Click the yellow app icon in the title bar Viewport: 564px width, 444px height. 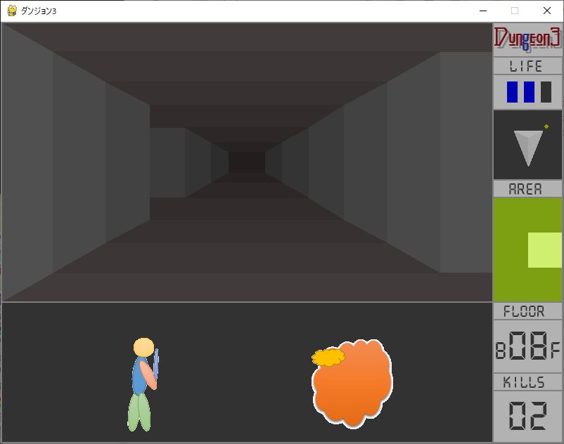point(12,11)
